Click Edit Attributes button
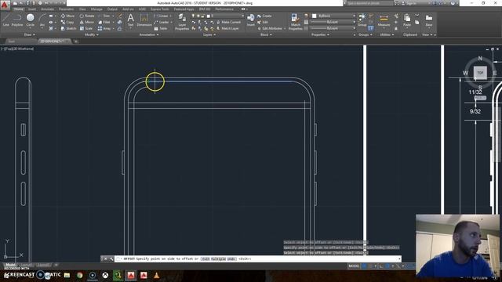The width and height of the screenshot is (502, 282). tap(270, 28)
